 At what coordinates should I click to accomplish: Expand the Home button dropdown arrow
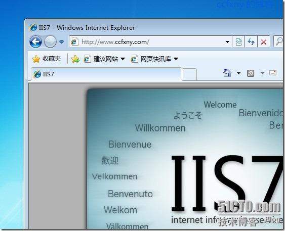(x=238, y=73)
